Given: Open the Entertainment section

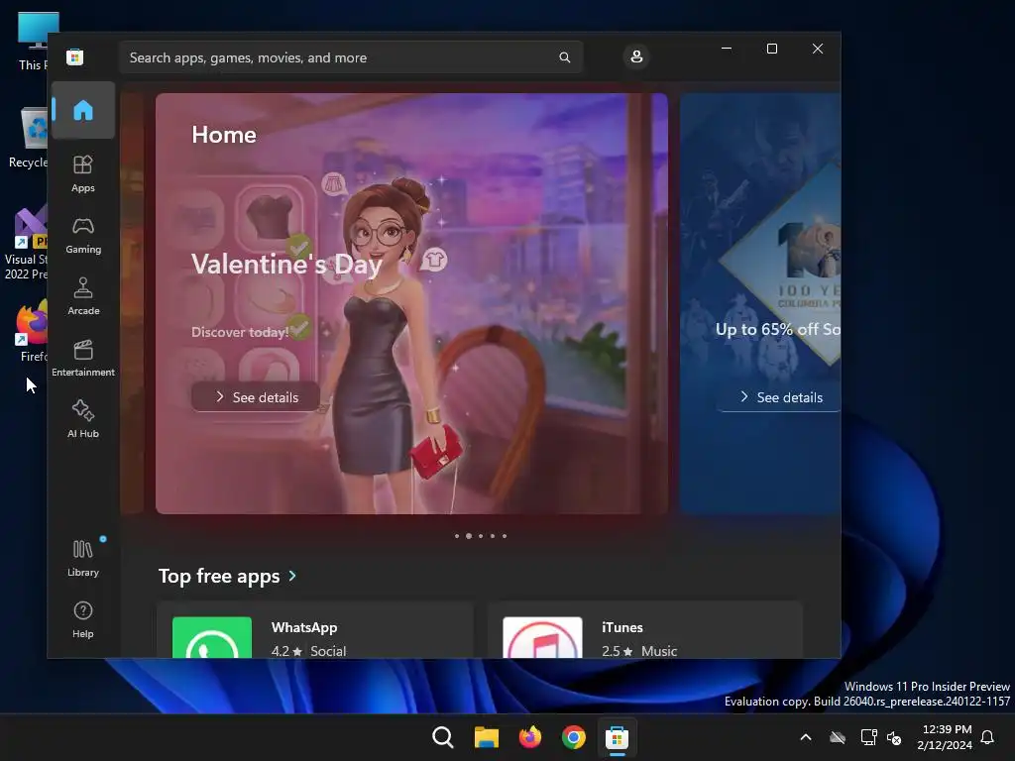Looking at the screenshot, I should 83,358.
